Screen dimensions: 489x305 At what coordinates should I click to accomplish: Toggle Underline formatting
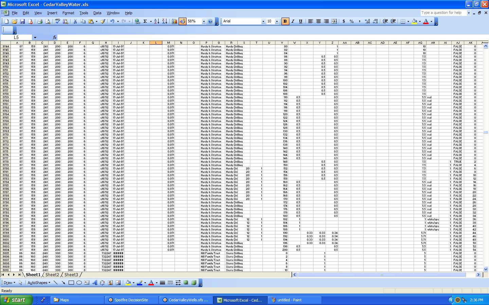[301, 21]
